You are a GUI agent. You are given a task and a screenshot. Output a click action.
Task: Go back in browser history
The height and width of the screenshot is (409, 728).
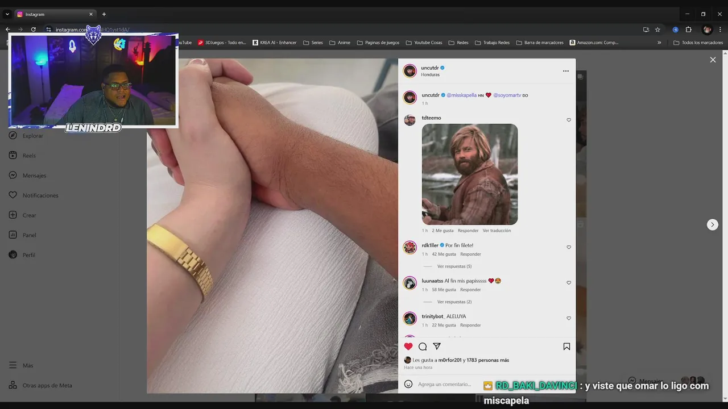(x=8, y=30)
